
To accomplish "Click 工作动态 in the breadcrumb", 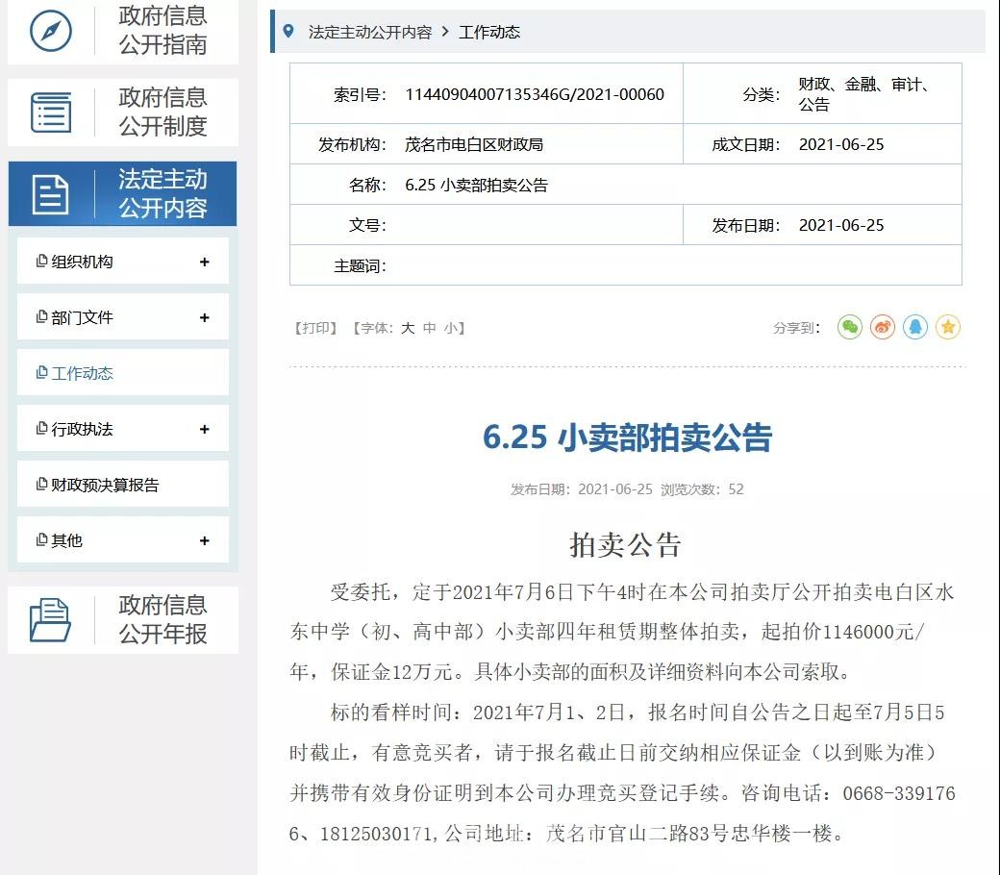I will [x=489, y=32].
